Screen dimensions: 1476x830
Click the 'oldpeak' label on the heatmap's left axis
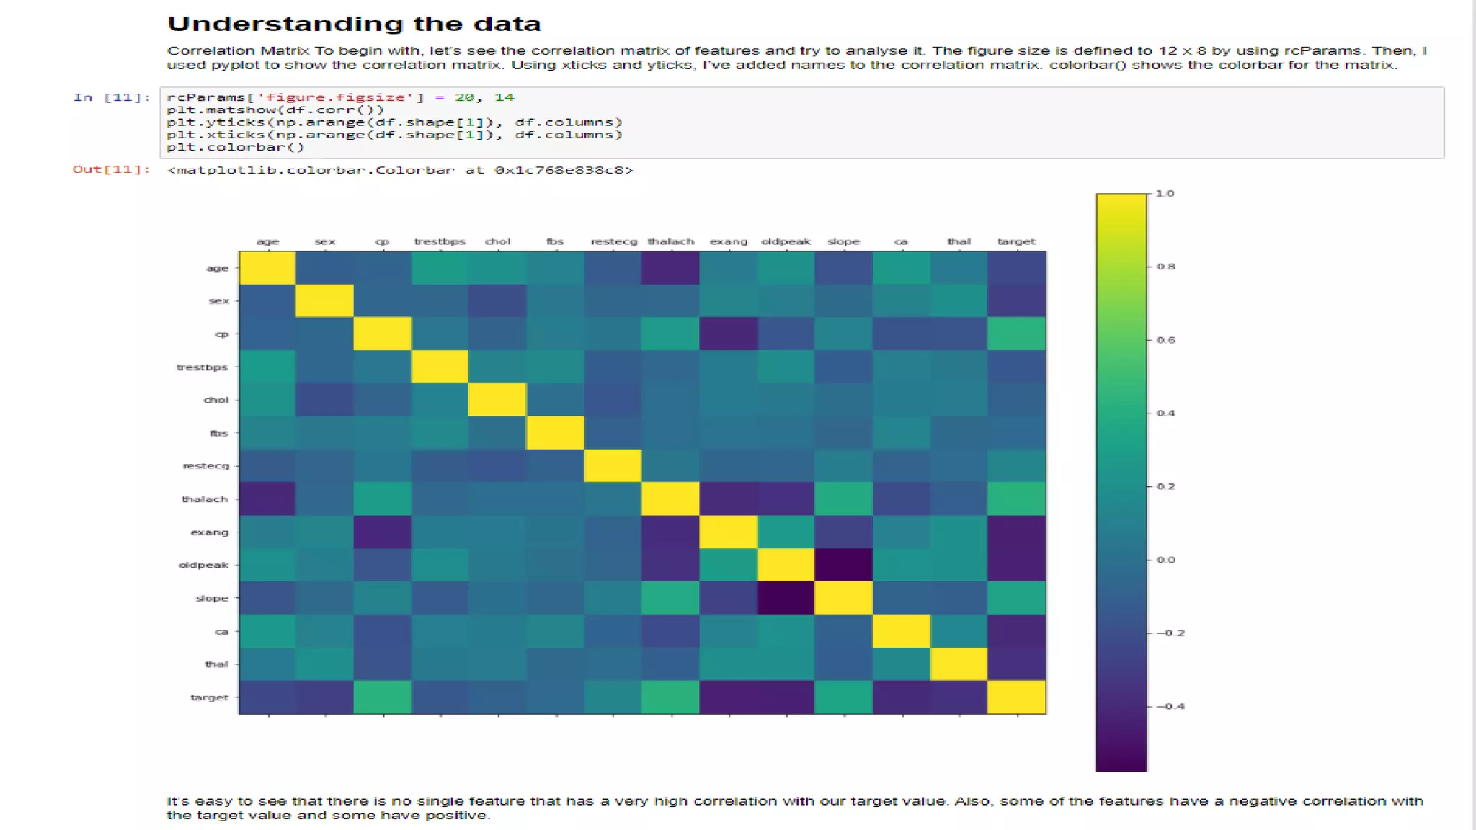point(203,565)
